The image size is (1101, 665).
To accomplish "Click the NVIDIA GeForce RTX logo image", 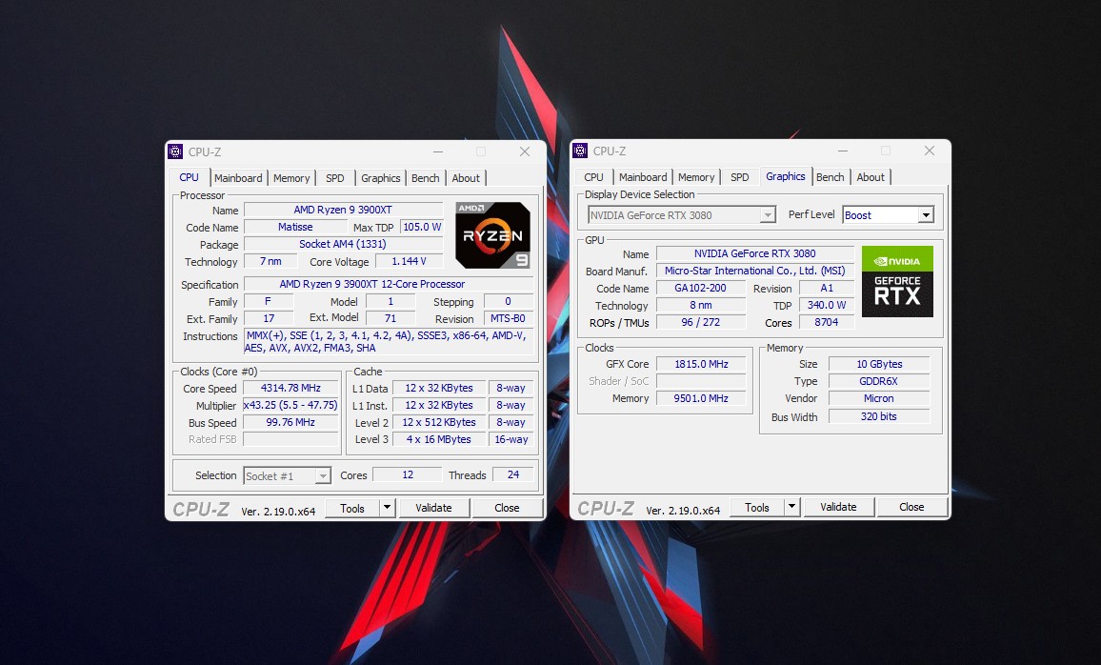I will point(897,281).
